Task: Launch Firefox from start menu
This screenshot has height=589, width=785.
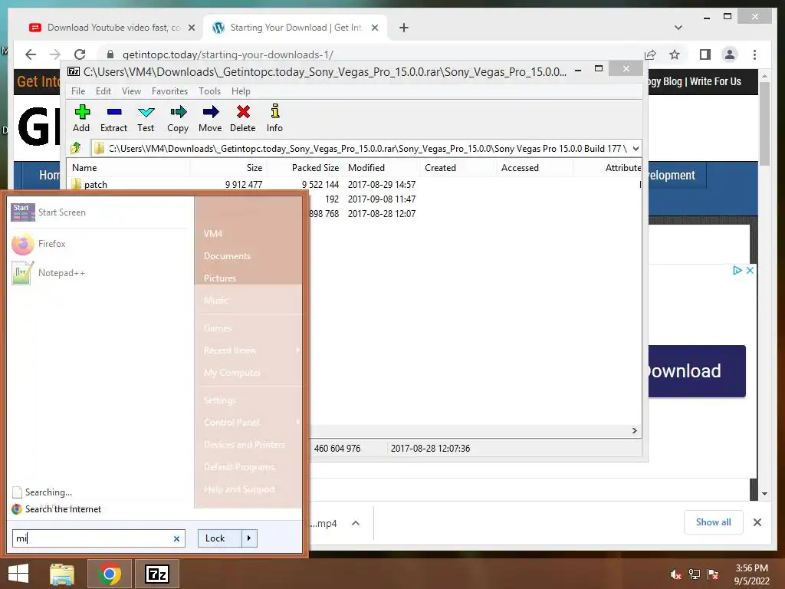Action: coord(99,244)
